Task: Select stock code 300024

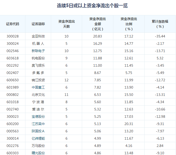Action: coord(13,44)
